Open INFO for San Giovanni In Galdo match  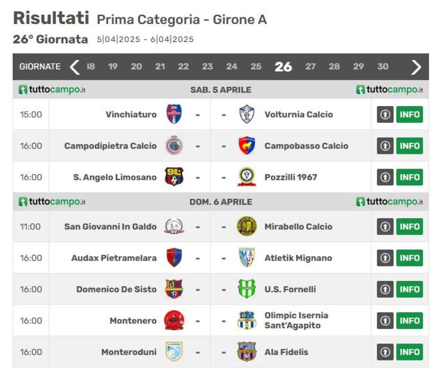[410, 227]
